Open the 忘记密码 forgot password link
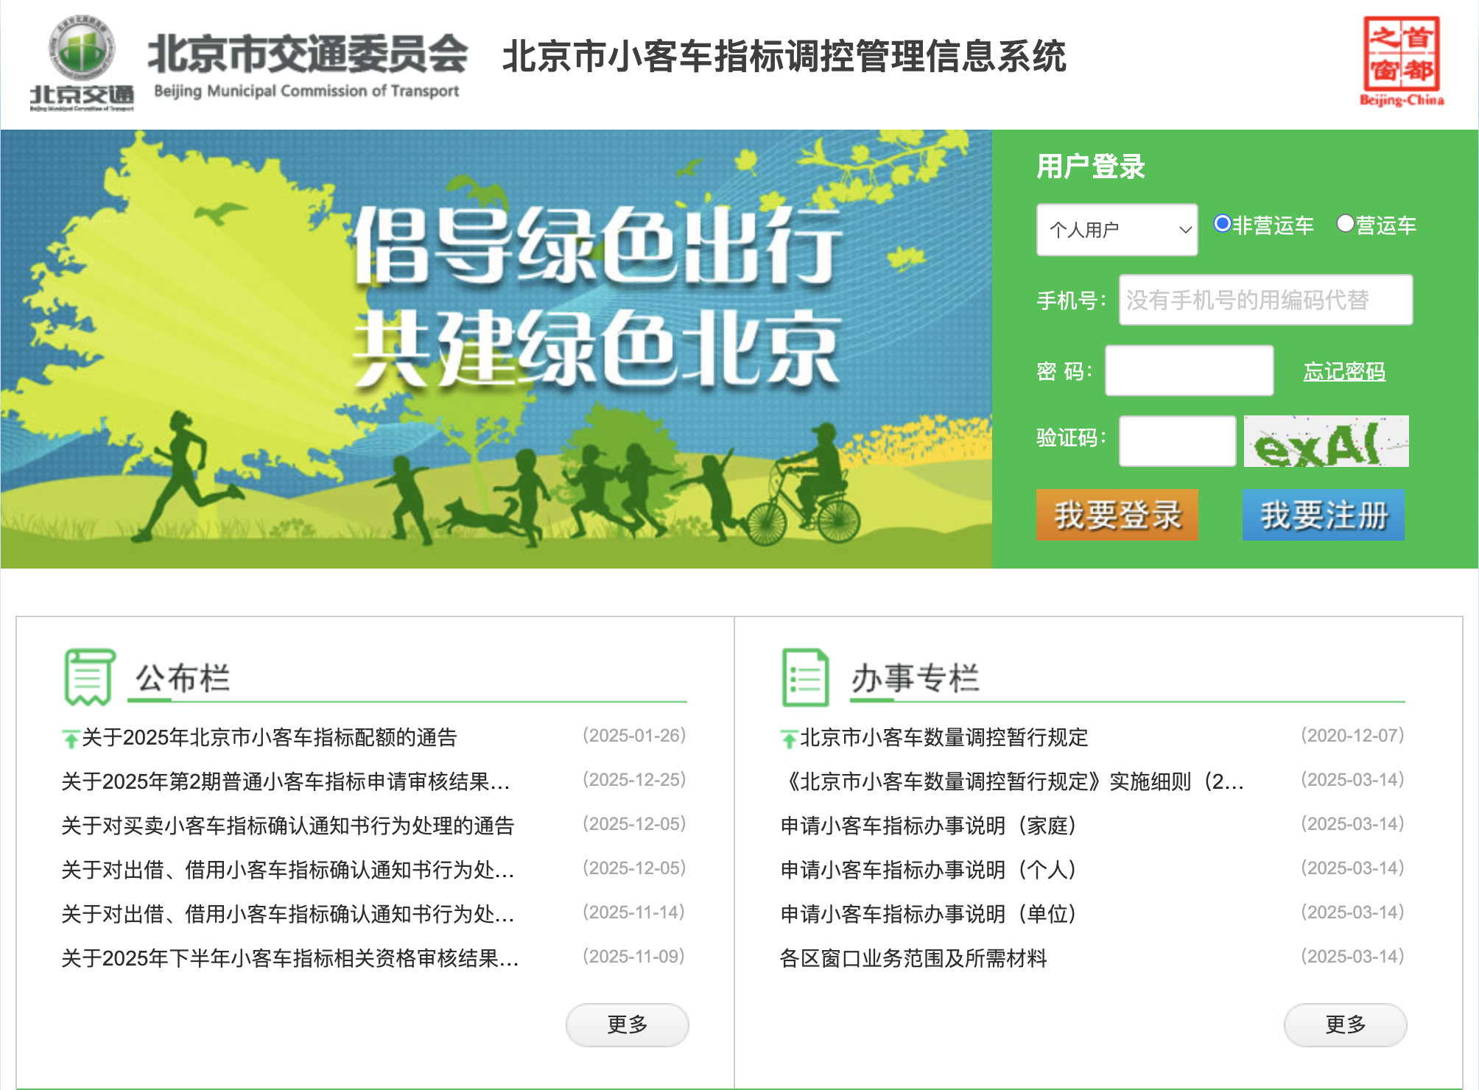Screen dimensions: 1479x1090 pyautogui.click(x=1343, y=371)
